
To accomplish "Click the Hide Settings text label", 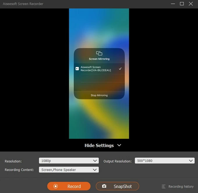I will (99, 145).
